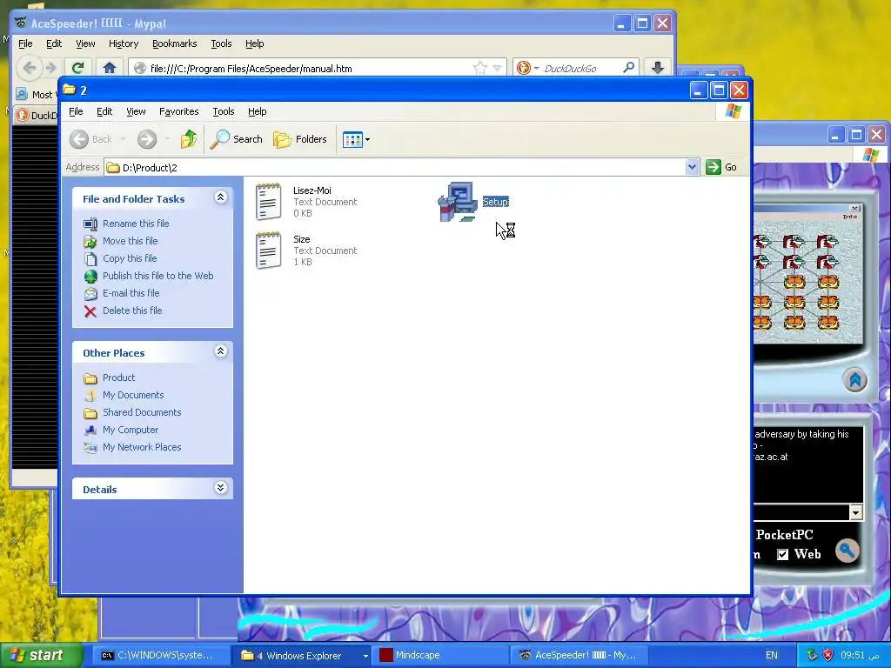The height and width of the screenshot is (668, 891).
Task: Toggle the Folders pane button
Action: tap(300, 139)
